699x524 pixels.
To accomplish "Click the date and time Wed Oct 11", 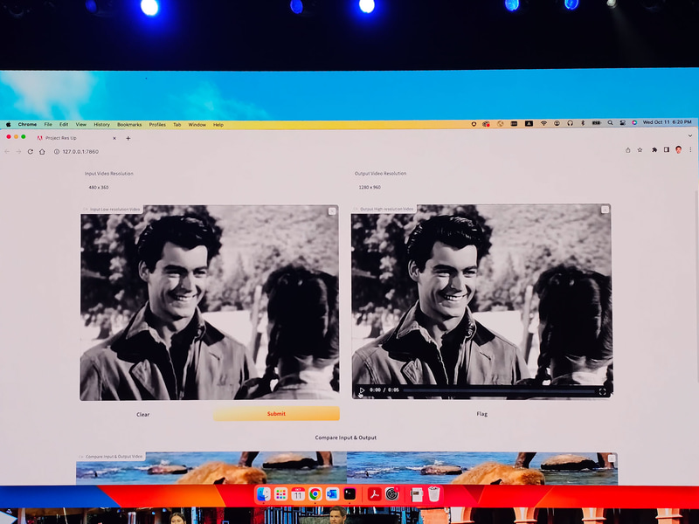I will click(667, 122).
